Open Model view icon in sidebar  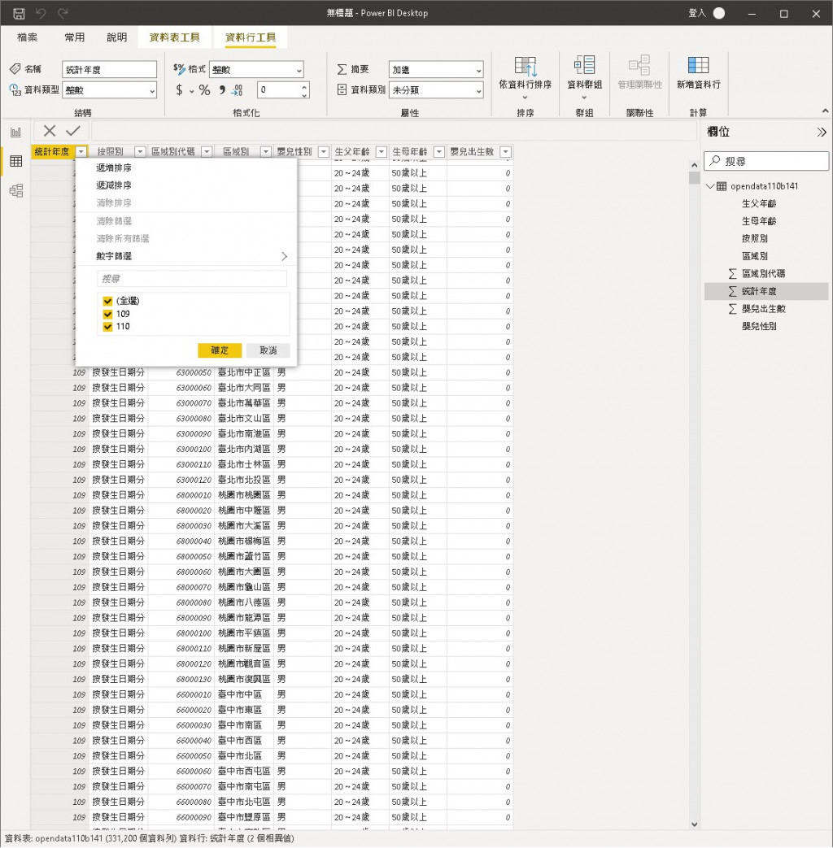[16, 190]
